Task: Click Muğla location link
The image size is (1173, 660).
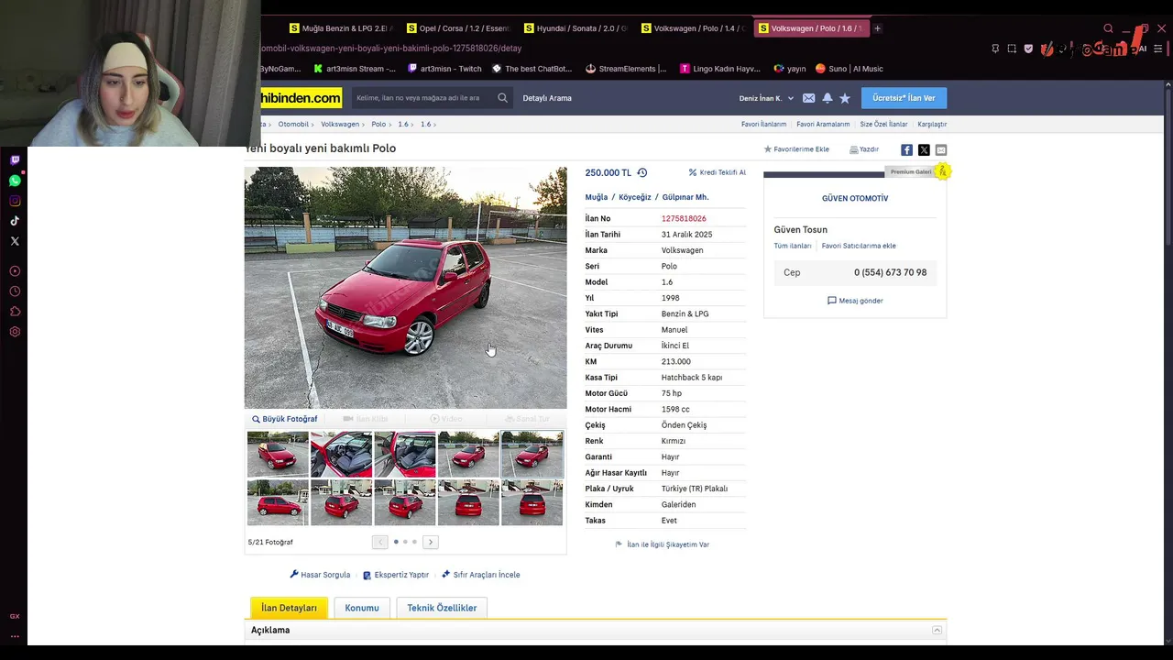Action: (597, 197)
